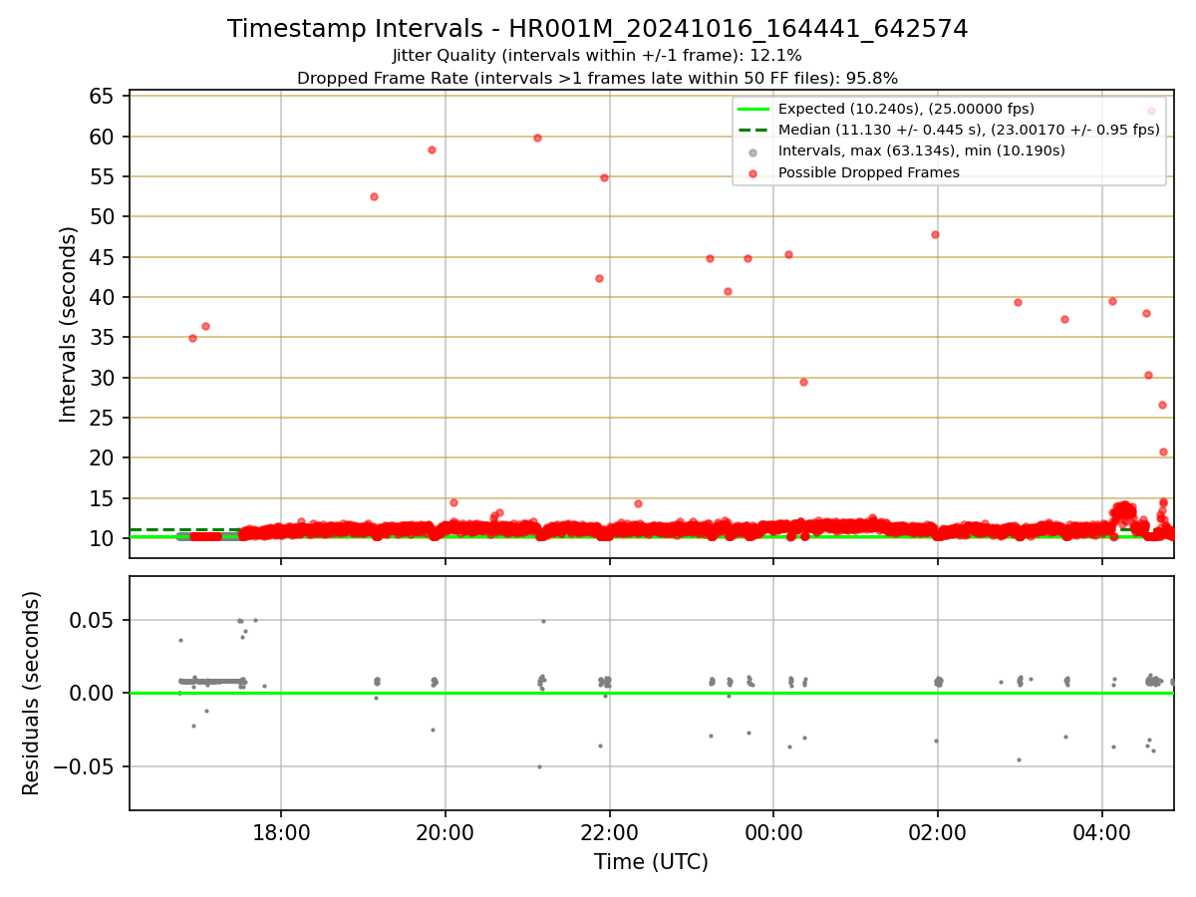
Task: Click the Possible Dropped Frames legend entry
Action: [869, 172]
